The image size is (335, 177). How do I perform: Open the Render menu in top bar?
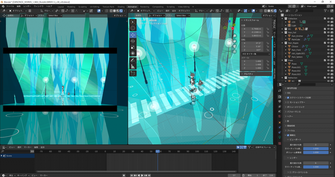coord(27,6)
